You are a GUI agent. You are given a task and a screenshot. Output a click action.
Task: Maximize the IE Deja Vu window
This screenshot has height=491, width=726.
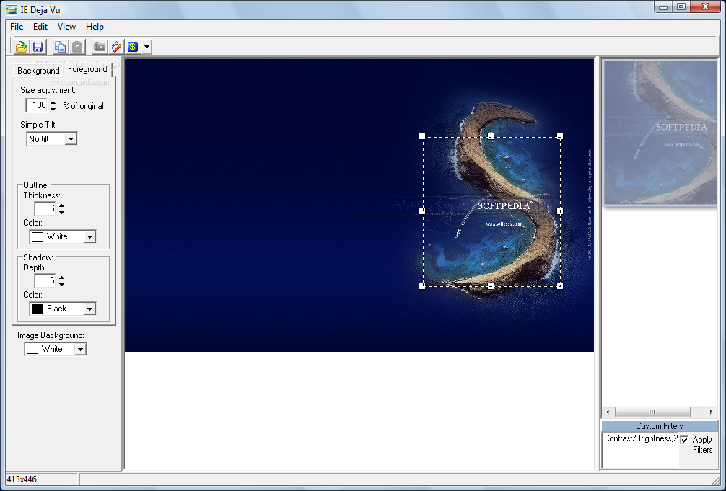tap(681, 6)
